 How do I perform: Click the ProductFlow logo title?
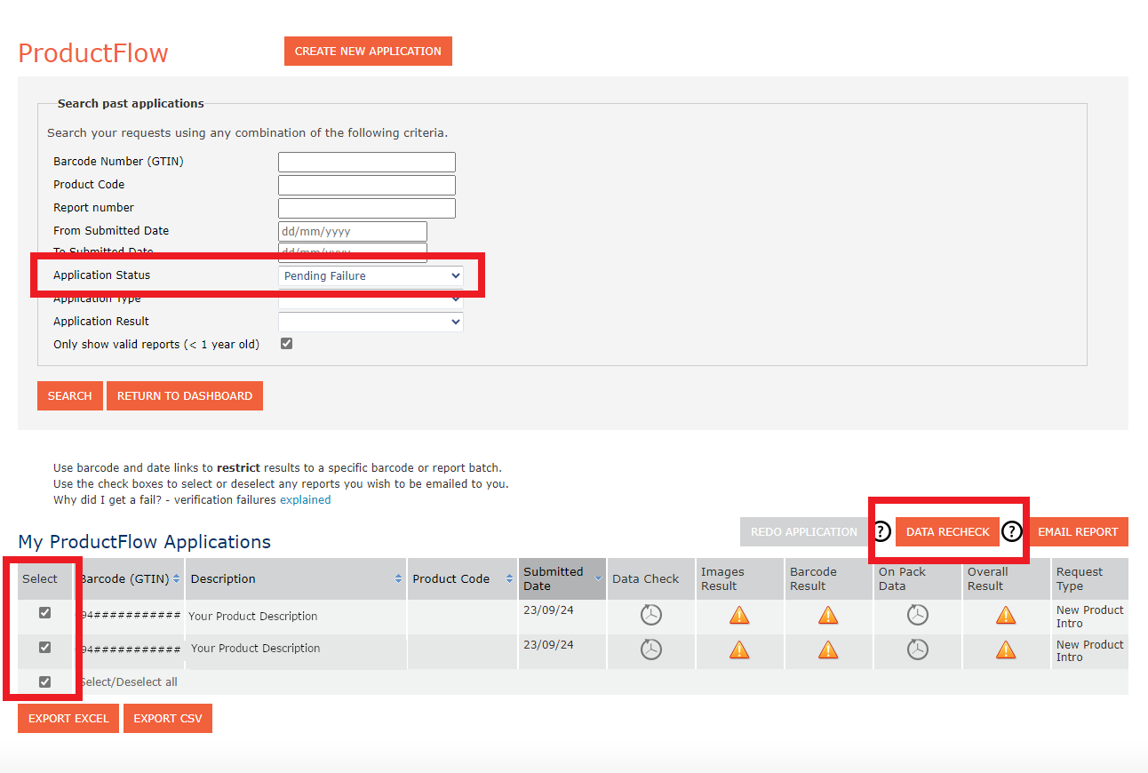point(93,52)
